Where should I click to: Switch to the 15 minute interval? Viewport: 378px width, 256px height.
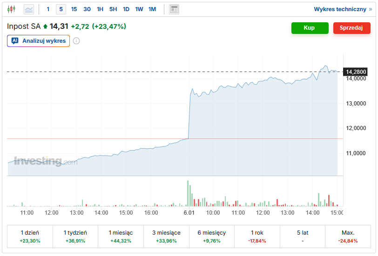click(x=74, y=9)
